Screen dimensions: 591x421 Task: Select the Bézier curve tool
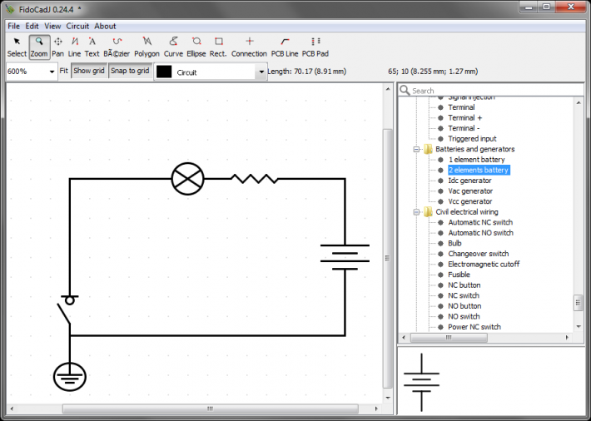pos(117,47)
